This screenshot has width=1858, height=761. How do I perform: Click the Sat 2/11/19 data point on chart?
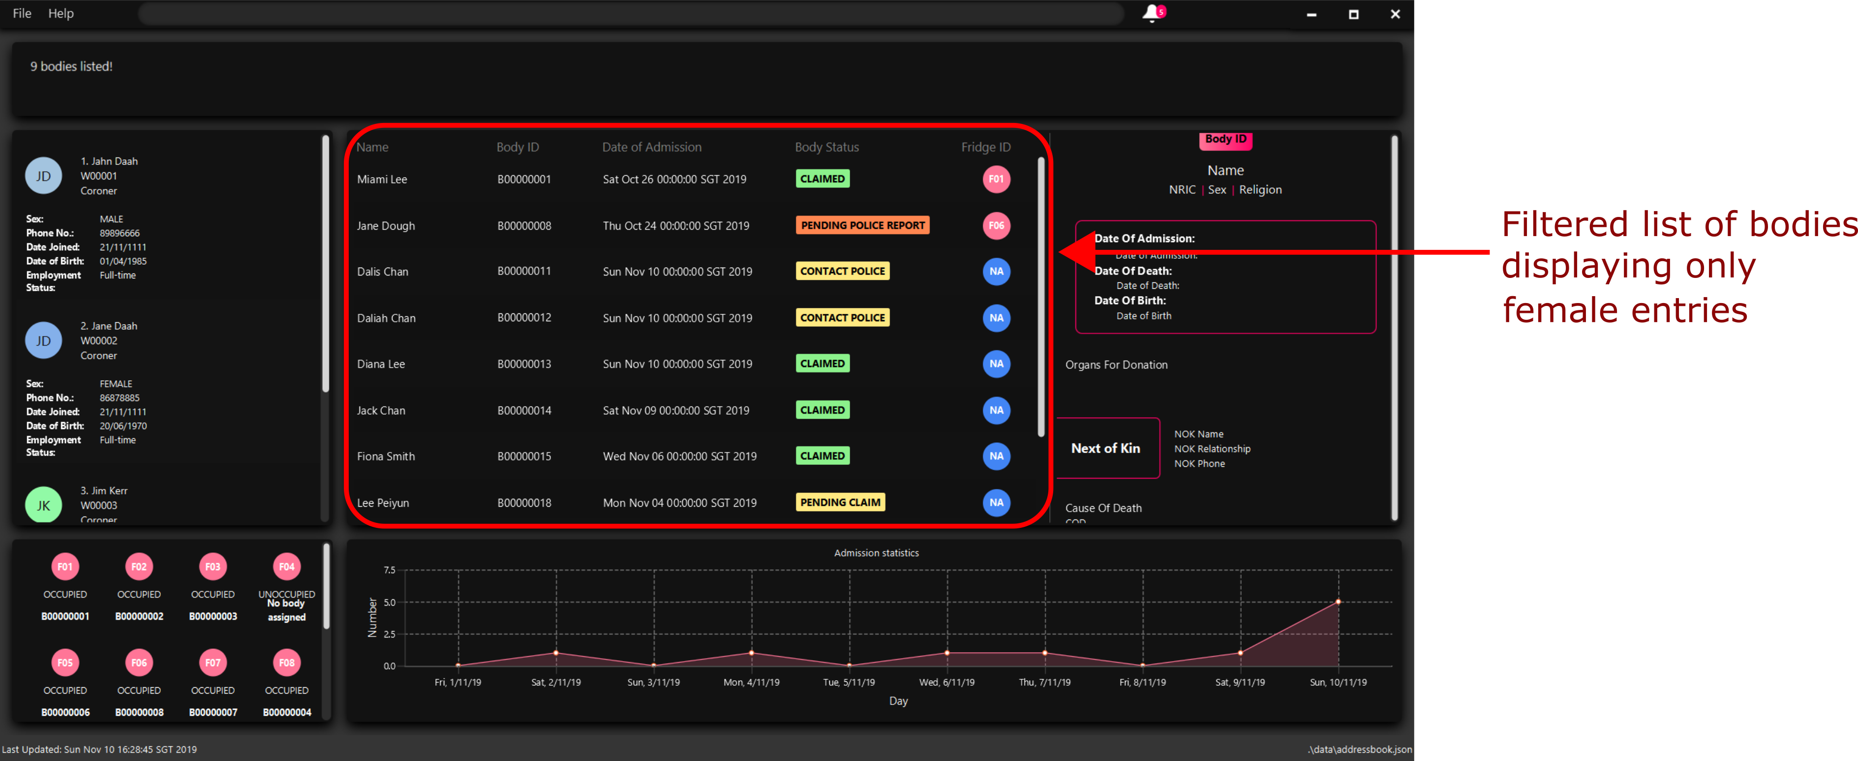click(x=555, y=653)
